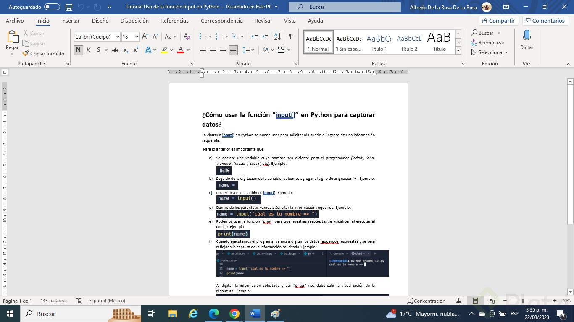574x322 pixels.
Task: Open the Calibri font name dropdown
Action: [x=117, y=36]
